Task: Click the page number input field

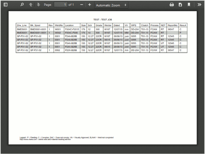Action: pyautogui.click(x=61, y=5)
